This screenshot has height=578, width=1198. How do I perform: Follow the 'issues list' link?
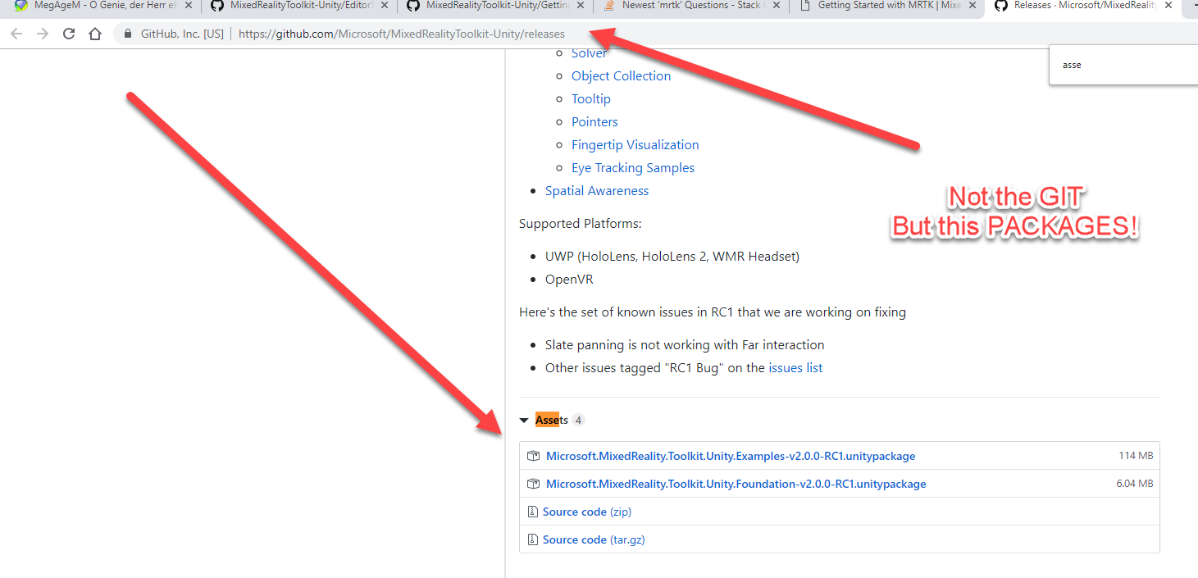(795, 368)
